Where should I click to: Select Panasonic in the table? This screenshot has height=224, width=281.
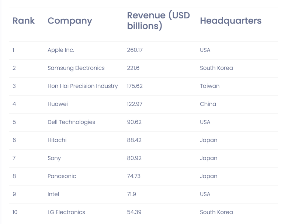[x=62, y=176]
